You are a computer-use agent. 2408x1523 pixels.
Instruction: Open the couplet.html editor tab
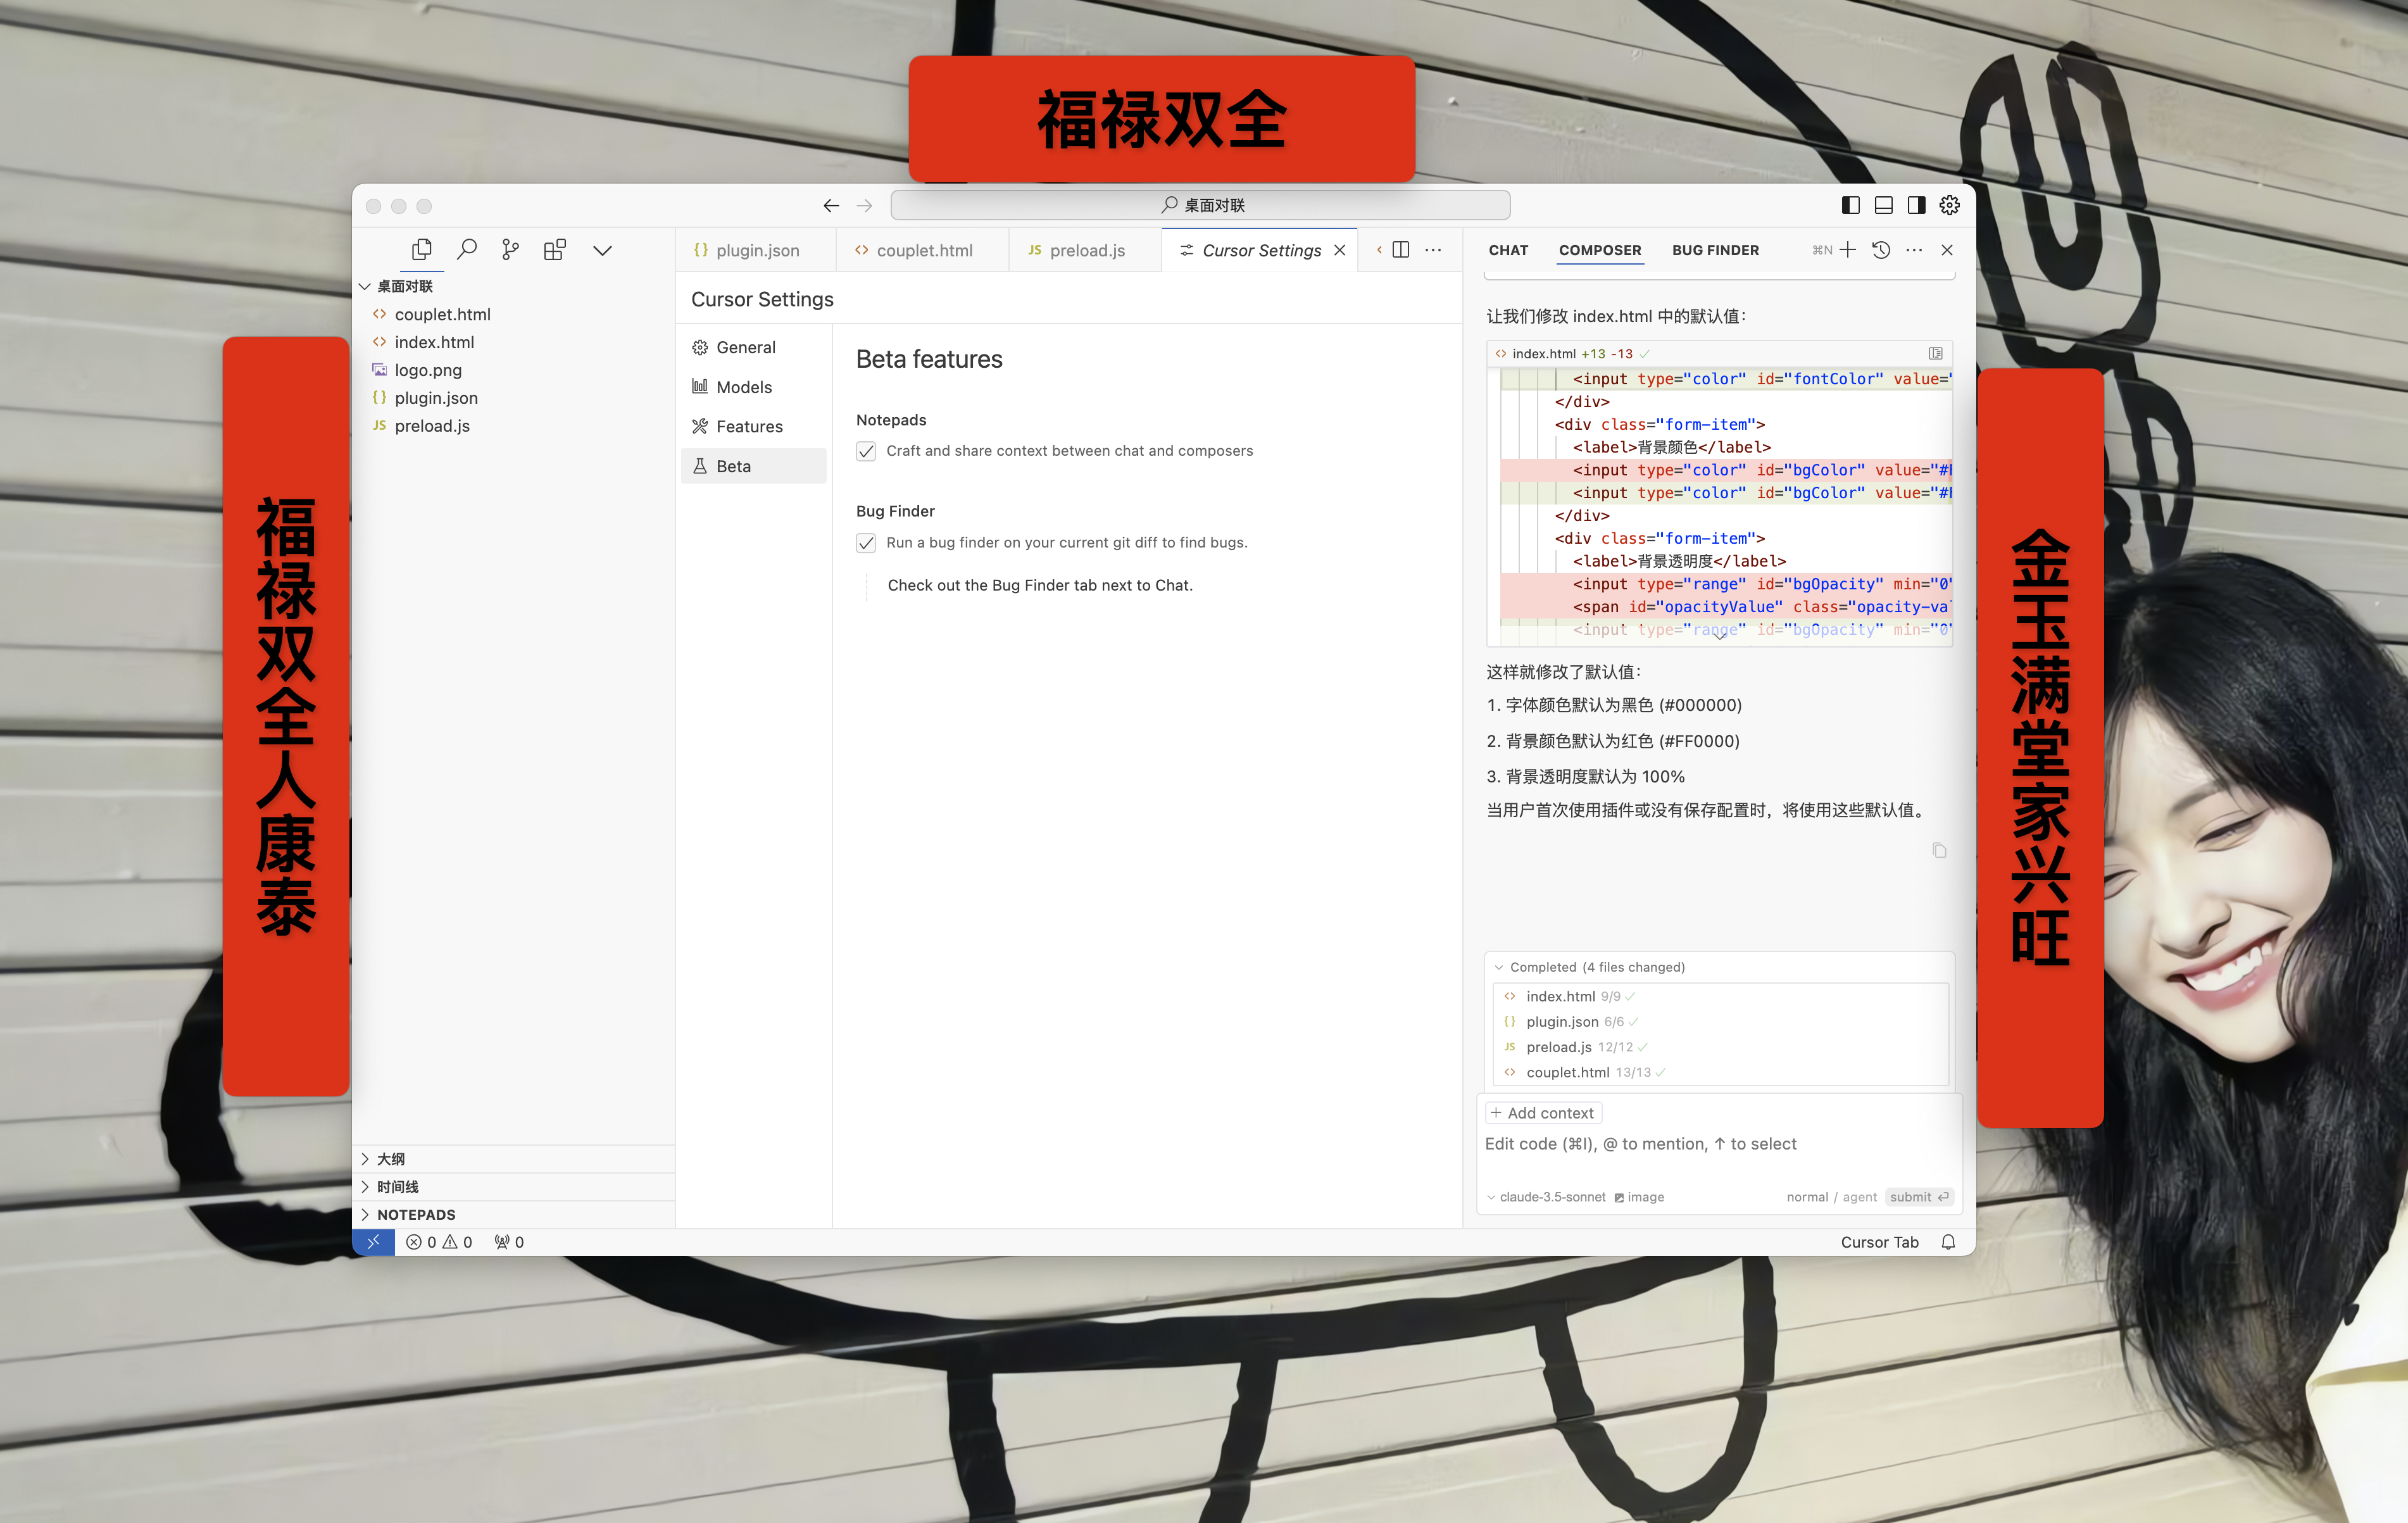[x=922, y=250]
